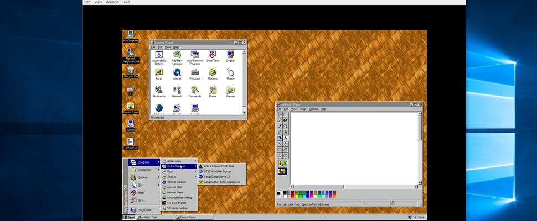Switch to untitled - Paint taskbar button
537x221 pixels.
pyautogui.click(x=155, y=217)
